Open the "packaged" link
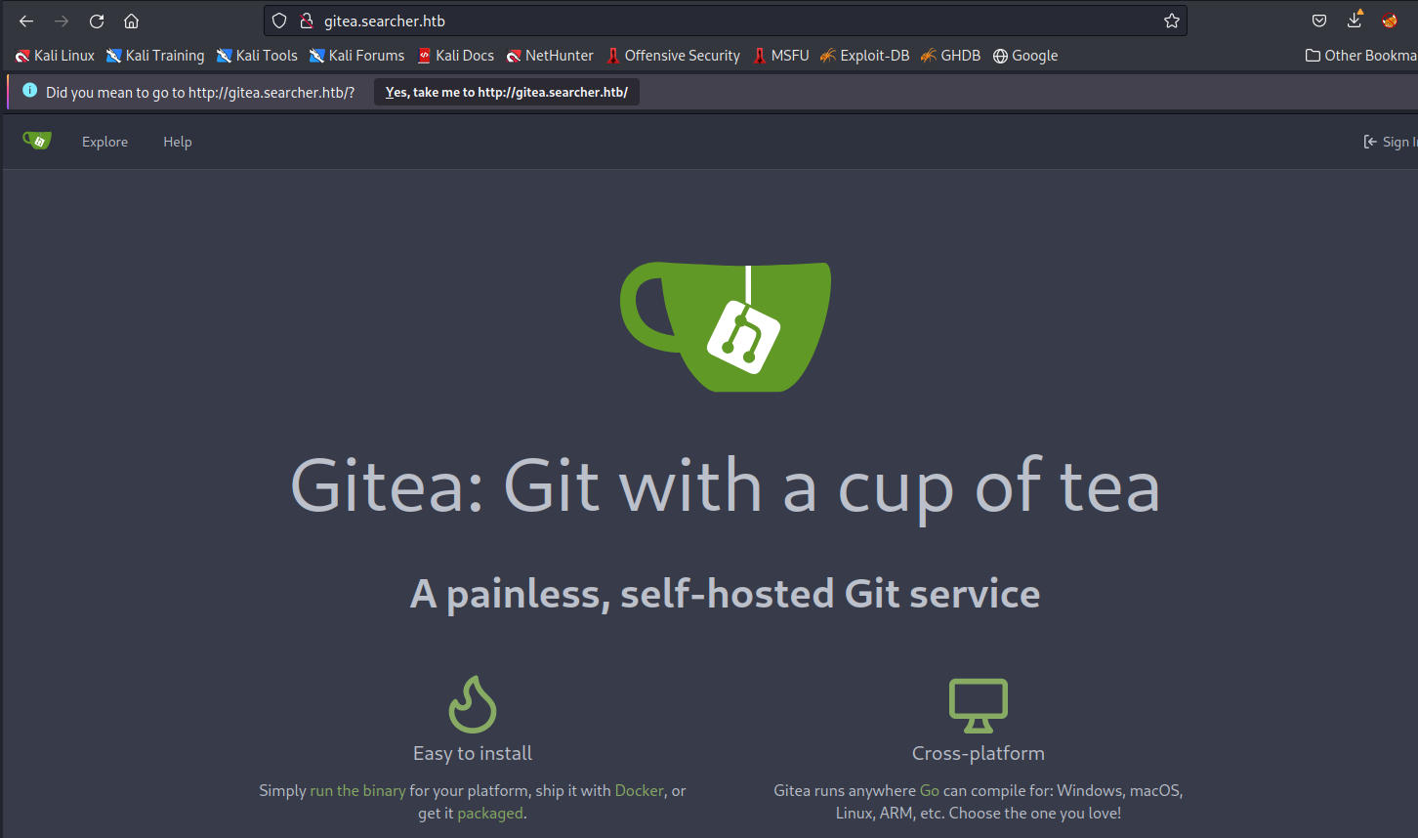 [489, 813]
